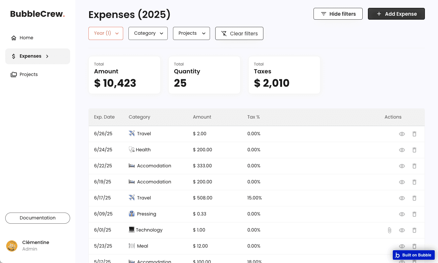Screen dimensions: 438x263
Task: Click the Add Expense button
Action: pos(396,14)
